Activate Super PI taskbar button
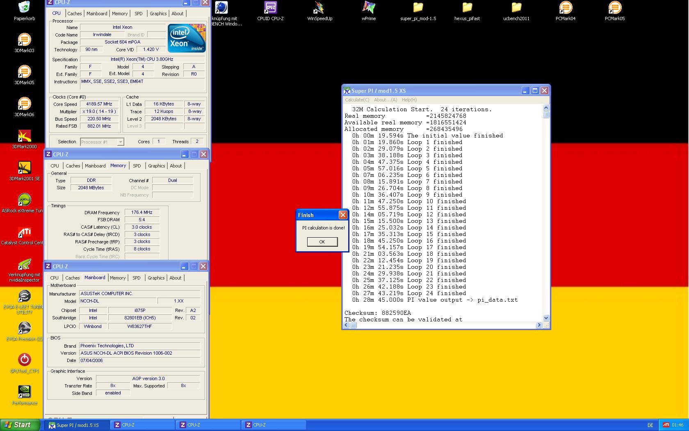 coord(77,425)
